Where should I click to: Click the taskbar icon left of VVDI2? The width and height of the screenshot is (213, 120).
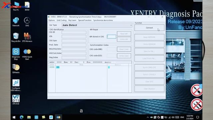(51, 117)
